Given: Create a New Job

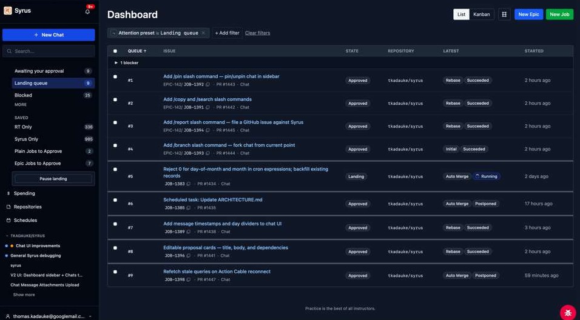Looking at the screenshot, I should pyautogui.click(x=559, y=15).
